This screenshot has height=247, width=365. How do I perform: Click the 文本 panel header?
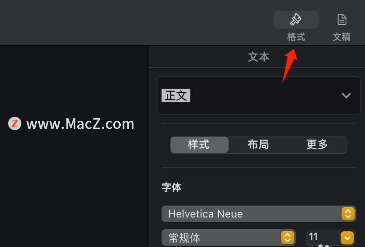click(x=259, y=57)
